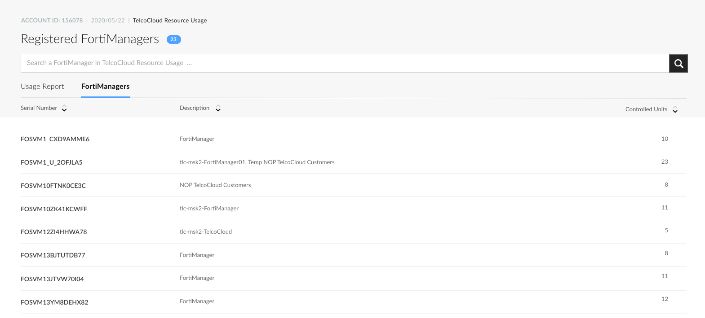Click units value 8 for FOSVM13BJTUTDB77
The image size is (705, 318).
tap(666, 253)
